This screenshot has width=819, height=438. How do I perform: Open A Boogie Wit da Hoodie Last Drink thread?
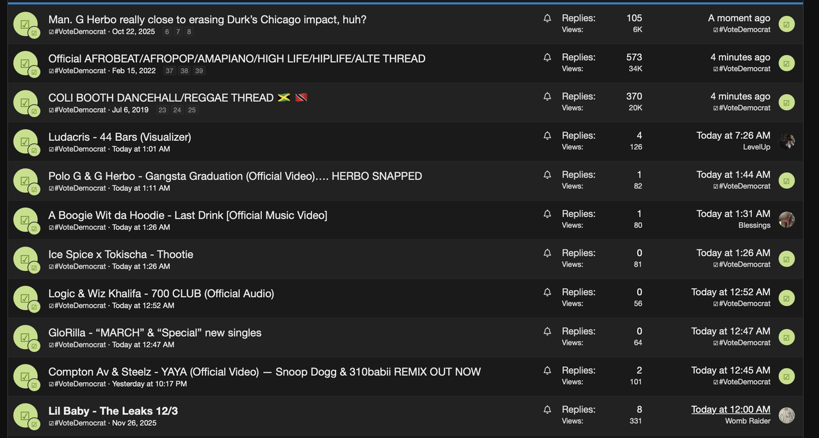[188, 215]
